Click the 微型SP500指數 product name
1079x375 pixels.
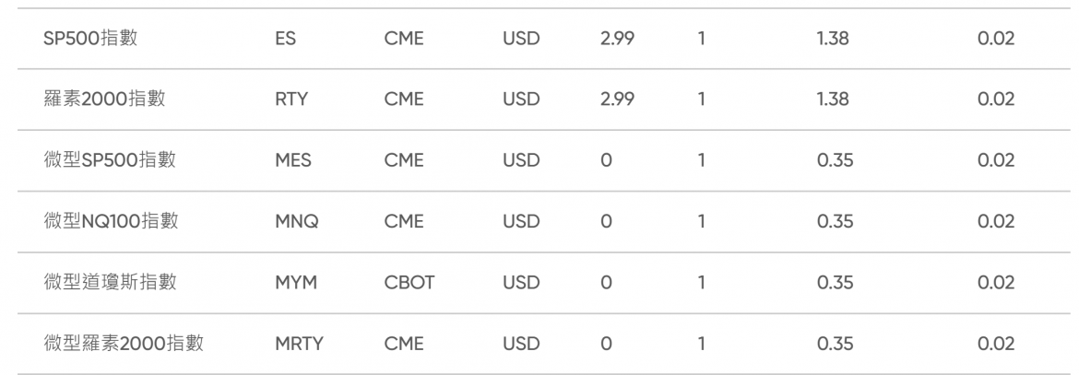pyautogui.click(x=110, y=160)
